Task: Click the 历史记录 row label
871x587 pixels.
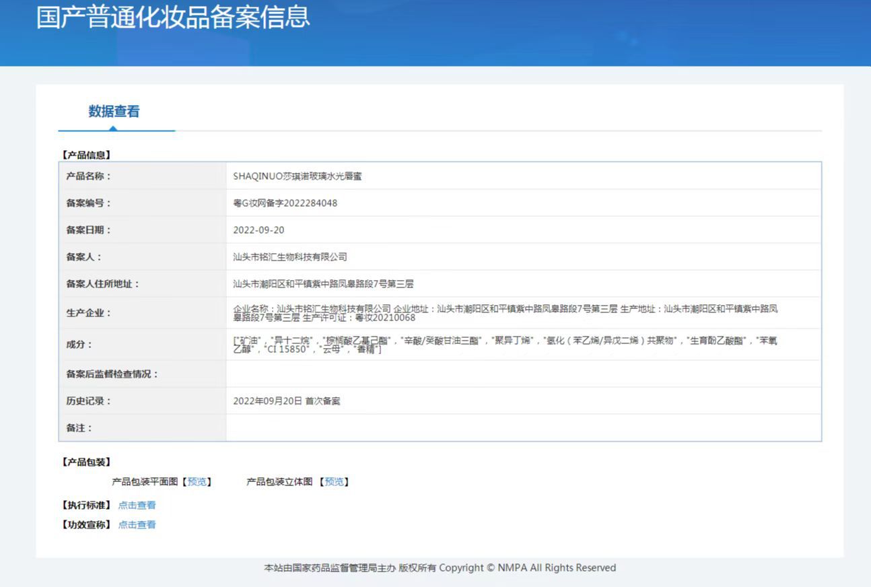Action: (x=88, y=401)
